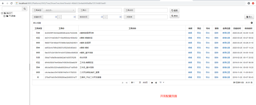Screen dimensions: 256x105
Task: Click the 重置 reset button
Action: coord(174,11)
